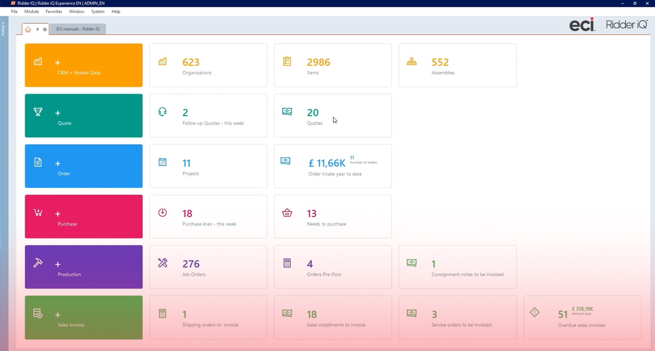The width and height of the screenshot is (655, 351).
Task: Click money icon on Order intake card
Action: coord(286,161)
